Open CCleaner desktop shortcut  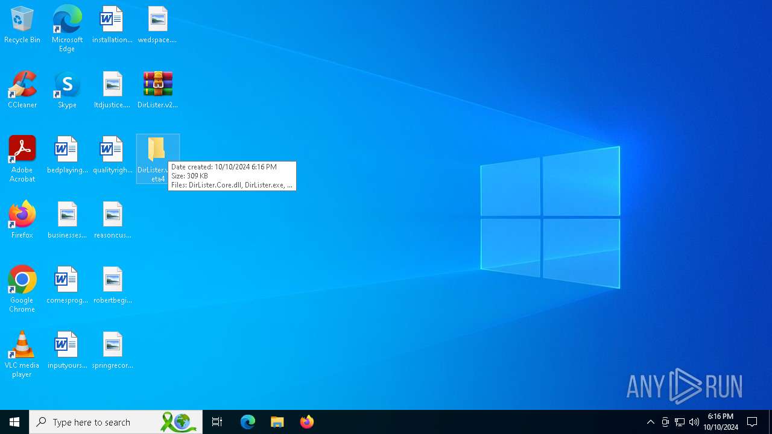22,90
